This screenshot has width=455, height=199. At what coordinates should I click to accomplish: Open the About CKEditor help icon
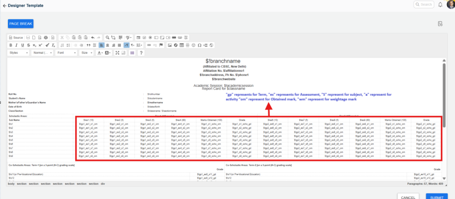click(141, 53)
